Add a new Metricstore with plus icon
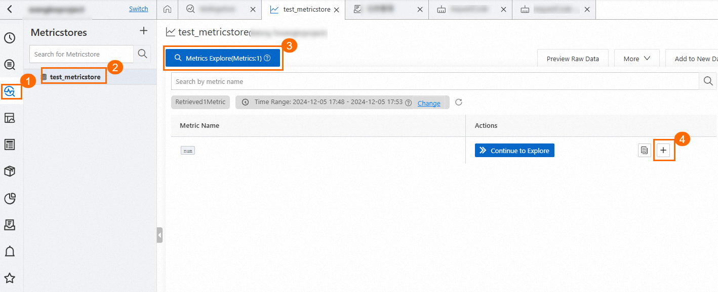This screenshot has height=292, width=718. click(144, 31)
